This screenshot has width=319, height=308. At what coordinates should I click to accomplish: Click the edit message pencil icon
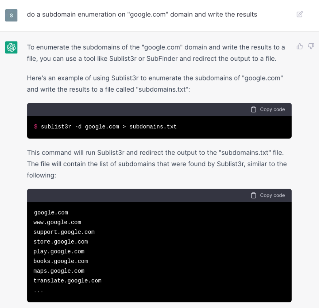click(x=300, y=14)
